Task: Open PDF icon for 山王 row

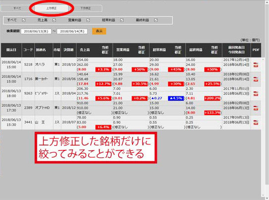Action: pyautogui.click(x=256, y=123)
